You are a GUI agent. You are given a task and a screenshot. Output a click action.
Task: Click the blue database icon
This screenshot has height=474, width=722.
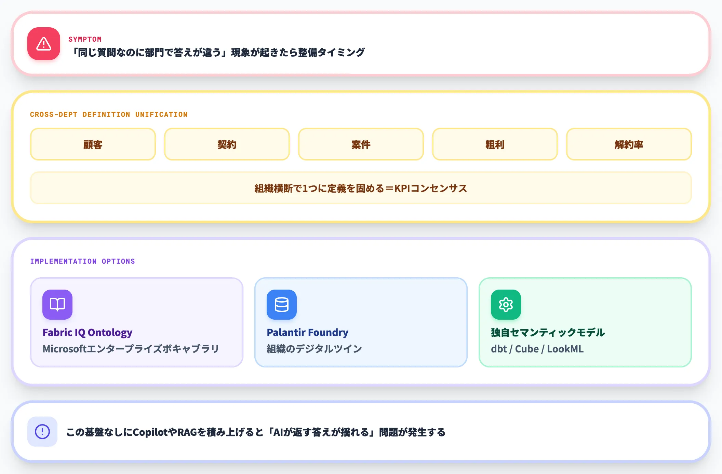pos(282,305)
